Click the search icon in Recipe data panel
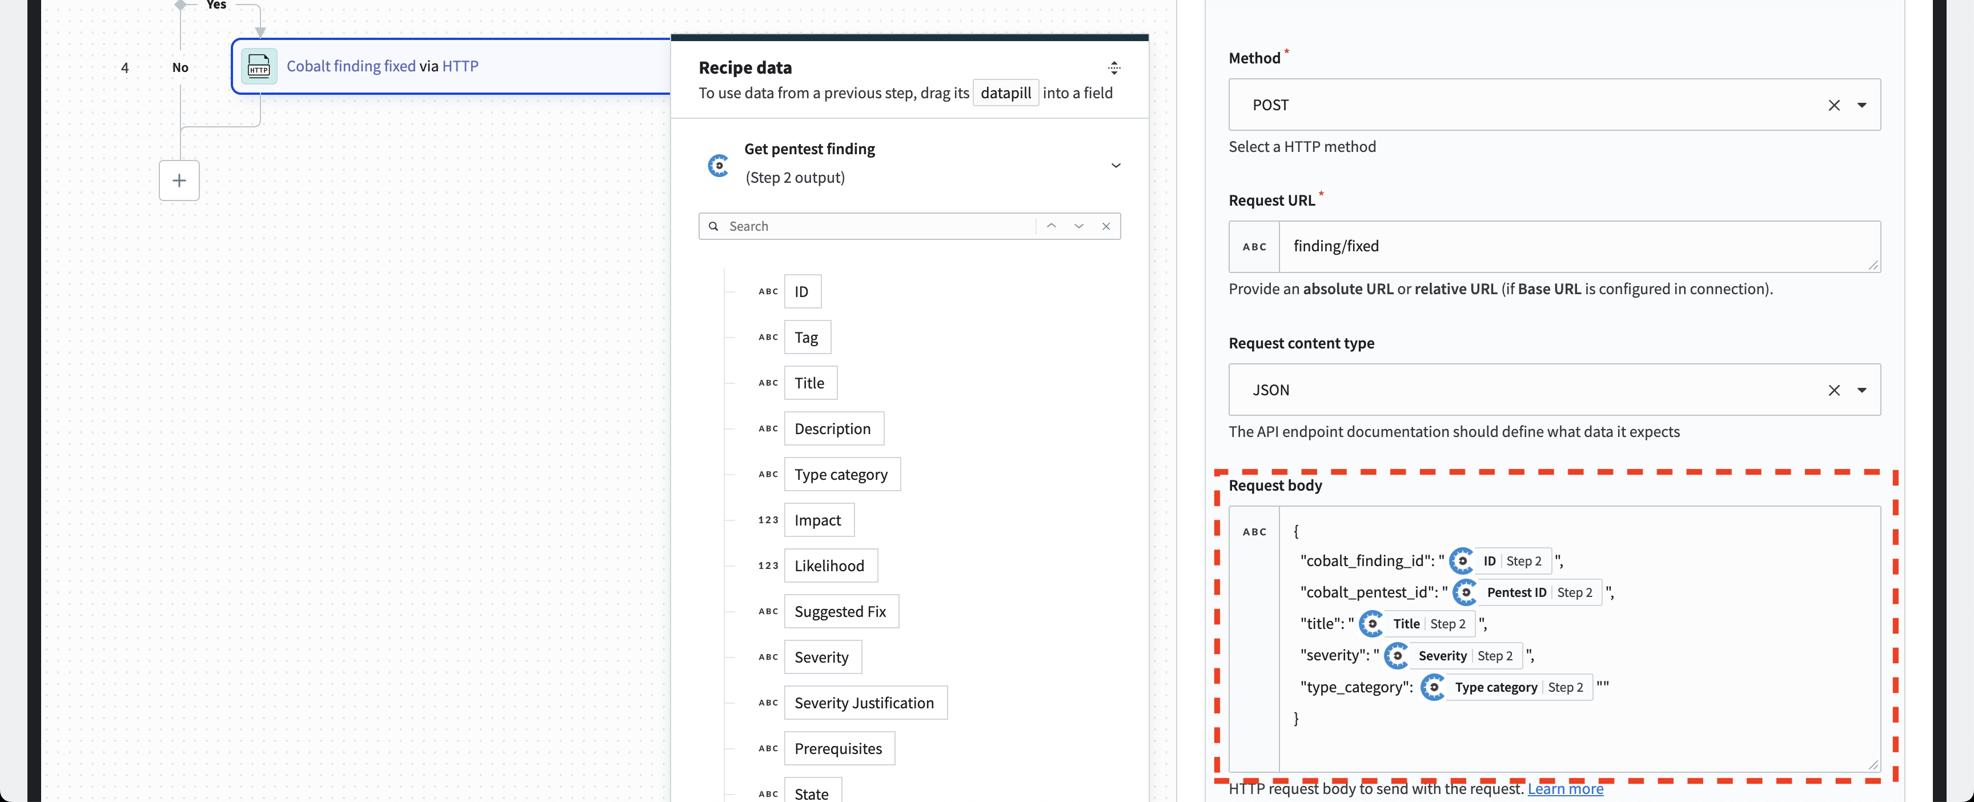The width and height of the screenshot is (1974, 802). (715, 226)
